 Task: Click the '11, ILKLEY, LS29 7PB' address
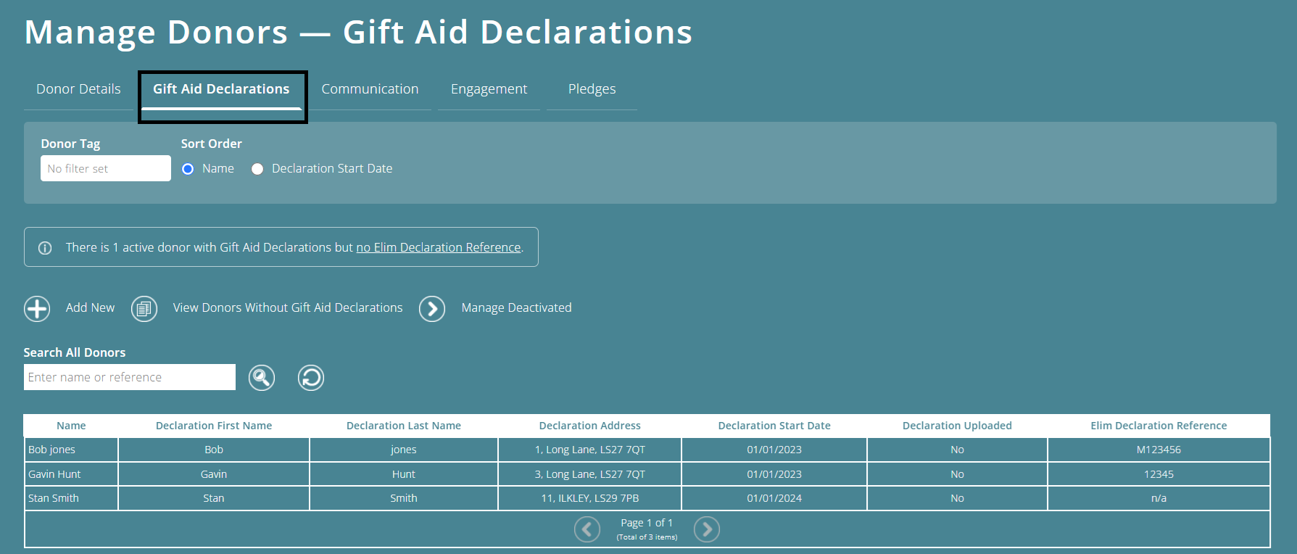(x=590, y=498)
